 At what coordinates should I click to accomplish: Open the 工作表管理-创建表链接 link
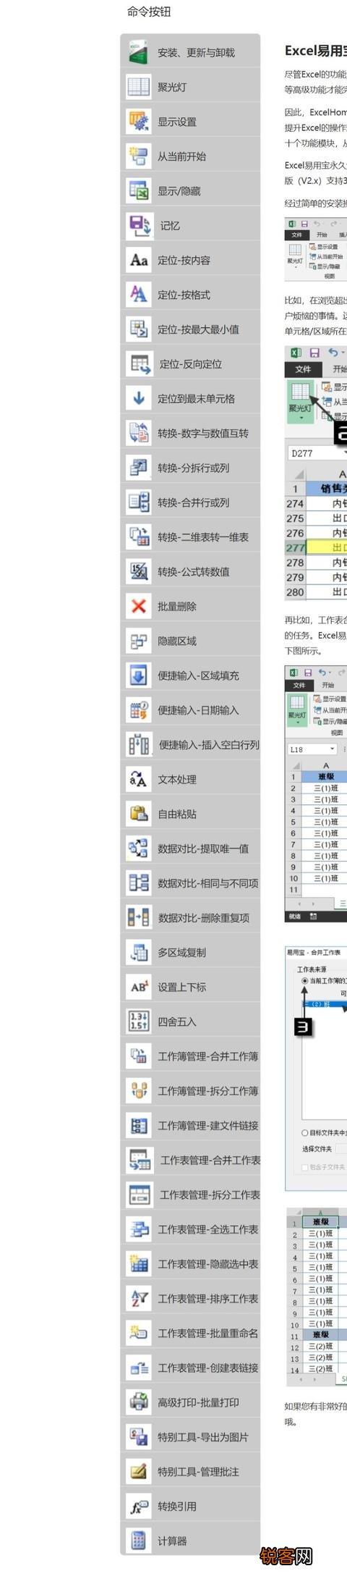pos(208,1368)
